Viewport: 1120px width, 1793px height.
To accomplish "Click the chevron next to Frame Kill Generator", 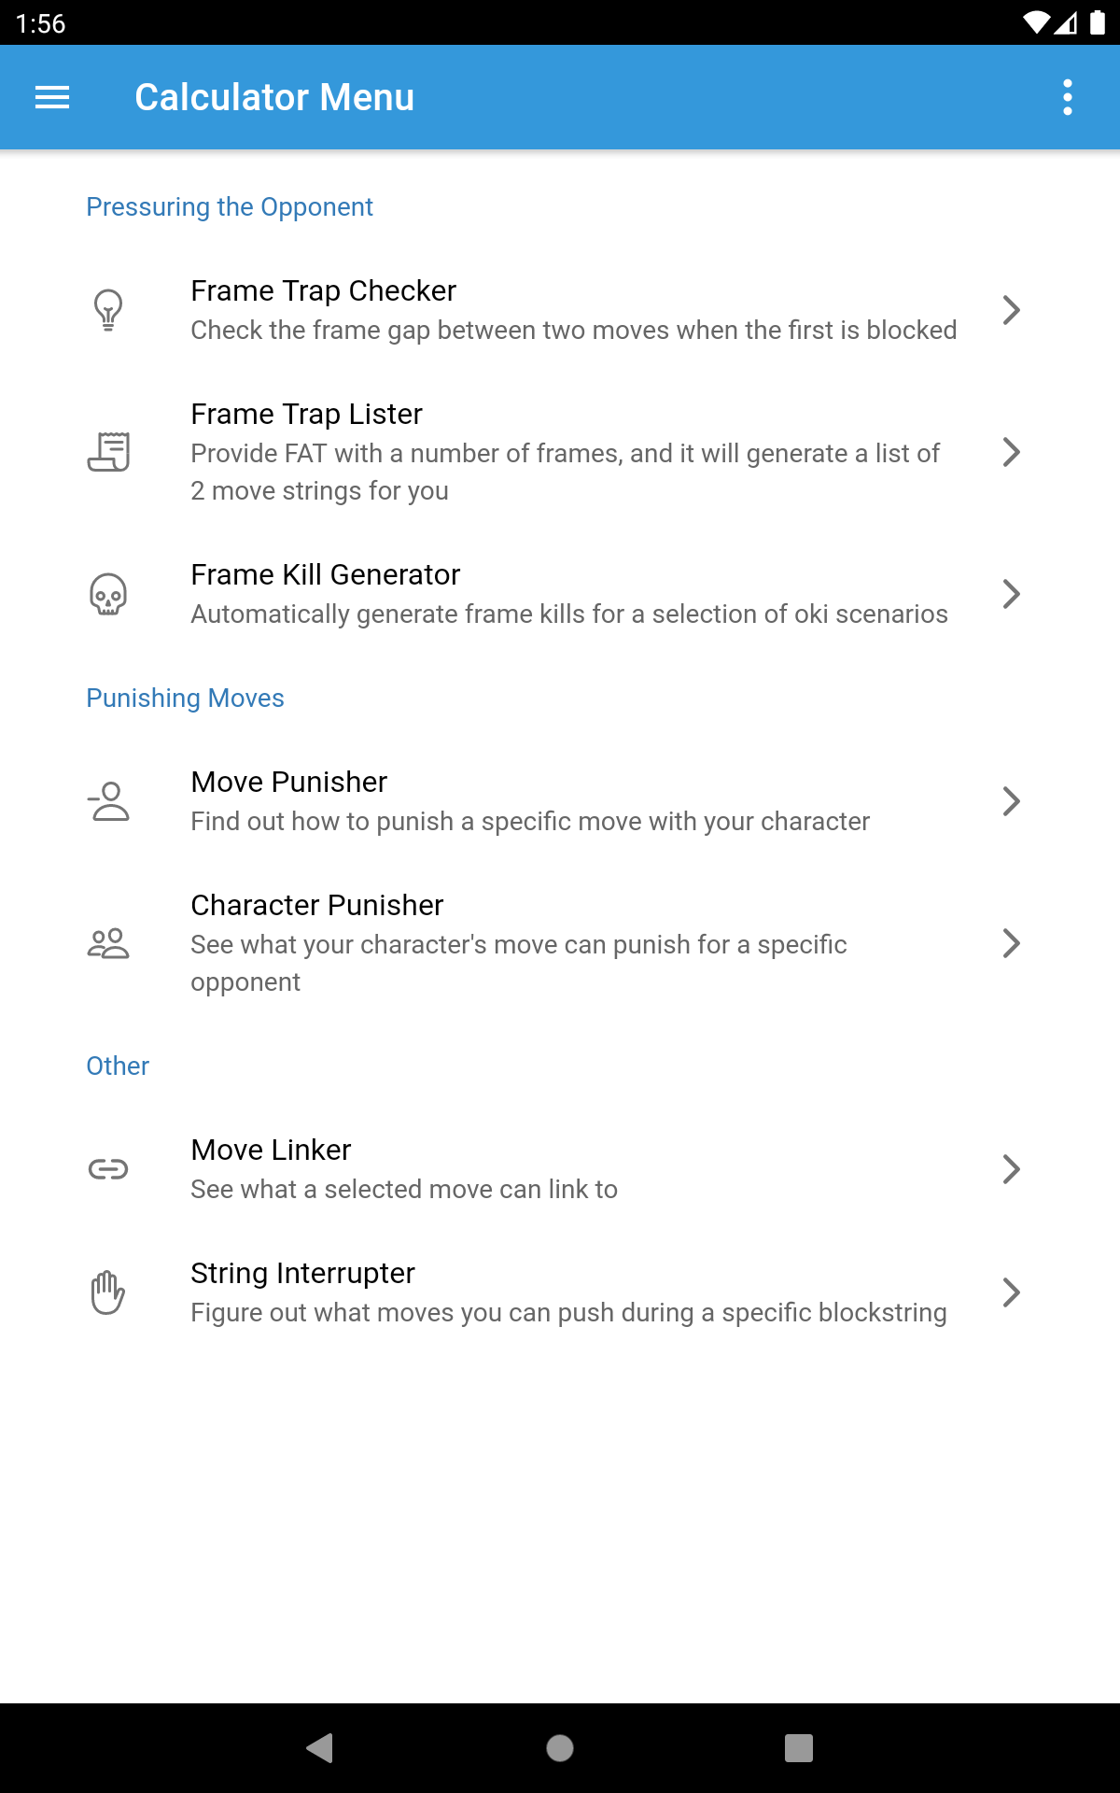I will [1011, 594].
